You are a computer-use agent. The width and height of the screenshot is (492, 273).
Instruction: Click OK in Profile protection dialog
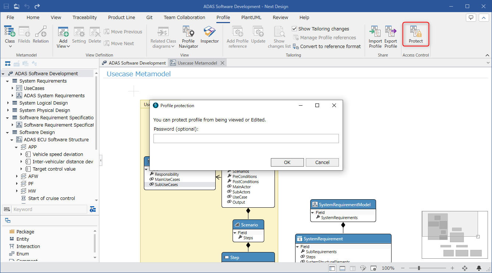(287, 162)
